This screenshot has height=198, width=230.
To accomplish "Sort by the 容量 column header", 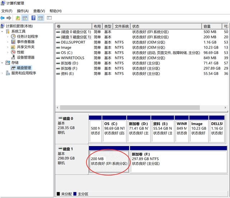I will [212, 26].
